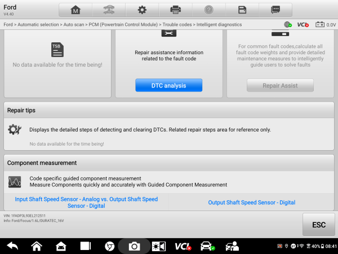Click the VCI connection status in the header
338x254 pixels.
point(303,25)
